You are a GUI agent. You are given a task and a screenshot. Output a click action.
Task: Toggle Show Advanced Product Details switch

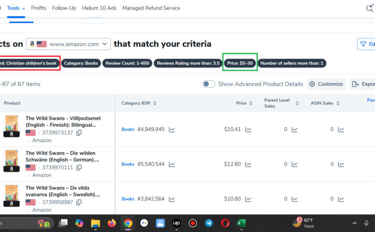pyautogui.click(x=208, y=84)
